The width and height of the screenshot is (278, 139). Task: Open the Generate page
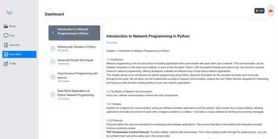[x=19, y=45]
